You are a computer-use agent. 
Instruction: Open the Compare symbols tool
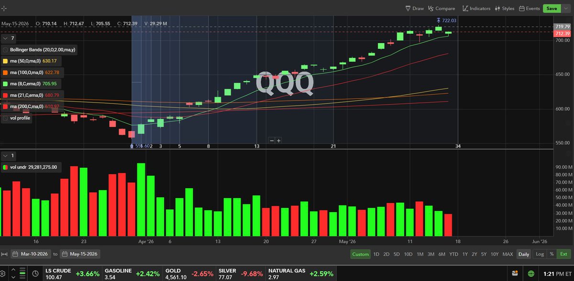pyautogui.click(x=442, y=8)
